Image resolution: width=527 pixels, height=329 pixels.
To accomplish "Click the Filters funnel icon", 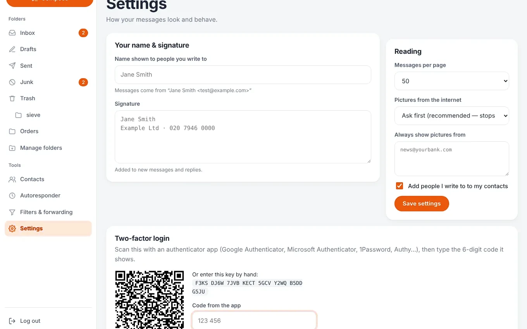I will [x=12, y=212].
